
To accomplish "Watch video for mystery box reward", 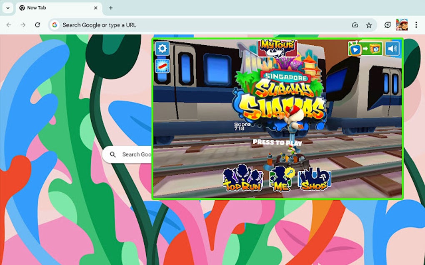I will point(365,49).
